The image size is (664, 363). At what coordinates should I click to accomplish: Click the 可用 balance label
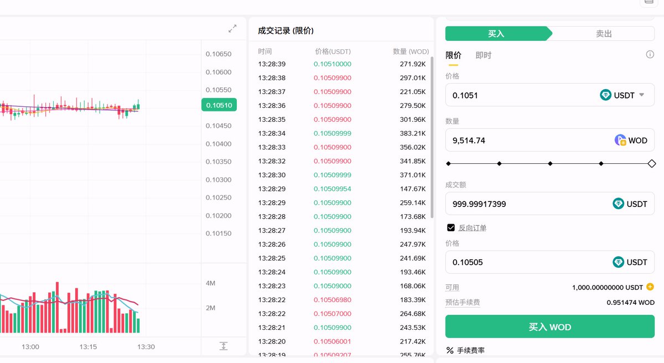452,288
